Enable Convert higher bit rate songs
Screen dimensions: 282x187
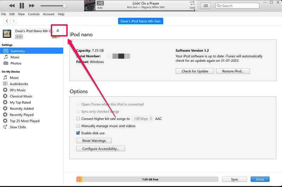(78, 118)
